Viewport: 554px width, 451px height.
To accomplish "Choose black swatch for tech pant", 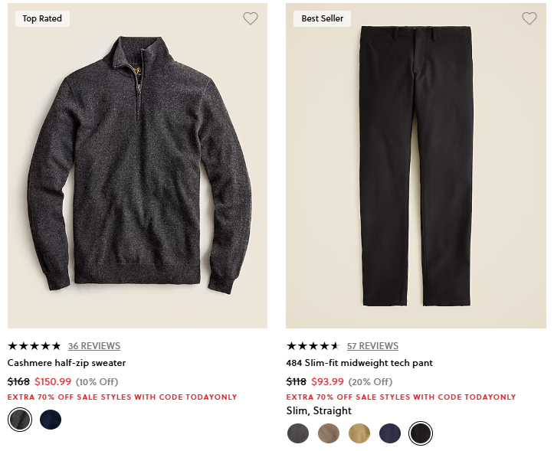I will pos(421,433).
